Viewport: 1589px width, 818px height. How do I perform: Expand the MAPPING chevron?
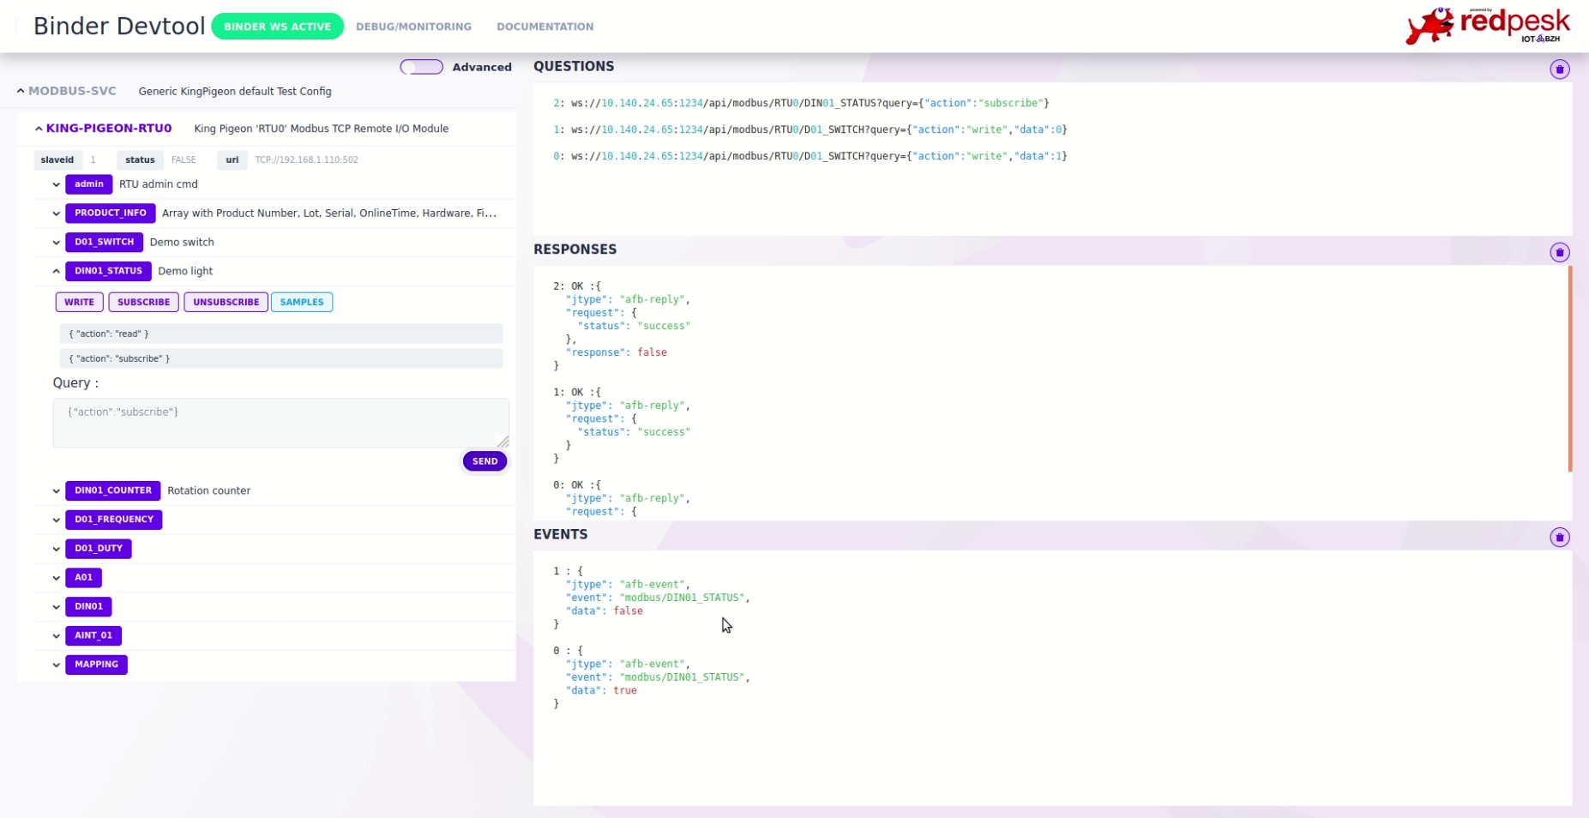point(57,665)
